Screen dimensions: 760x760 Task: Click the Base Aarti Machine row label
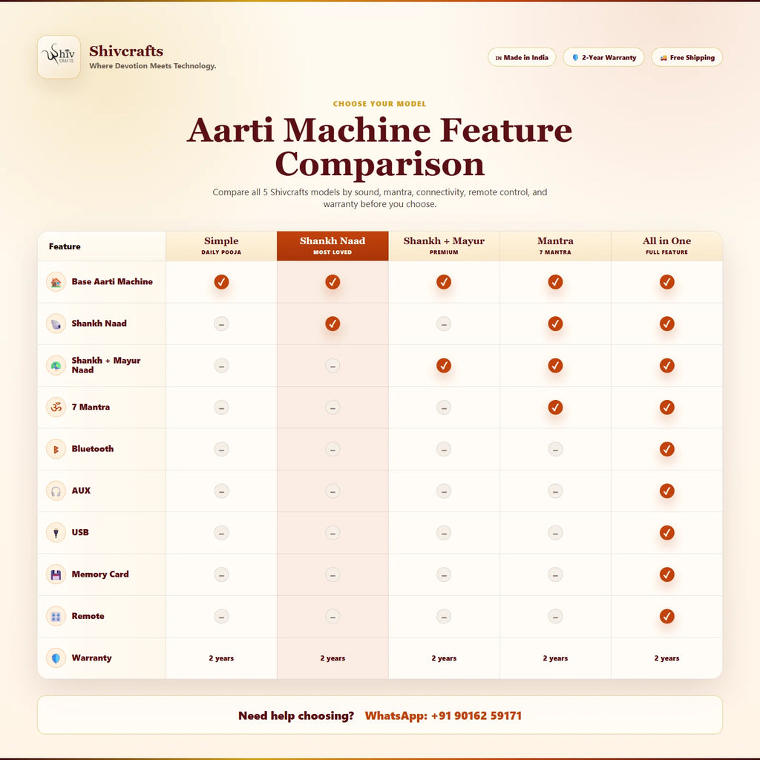112,281
